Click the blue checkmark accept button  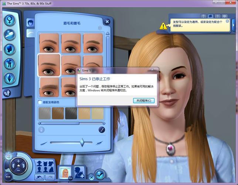pos(99,174)
